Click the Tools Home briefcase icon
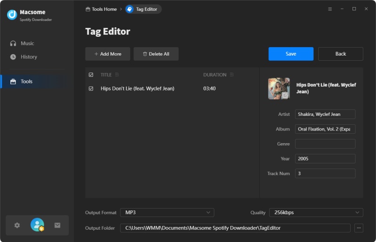Viewport: 376px width, 242px height. [x=88, y=9]
